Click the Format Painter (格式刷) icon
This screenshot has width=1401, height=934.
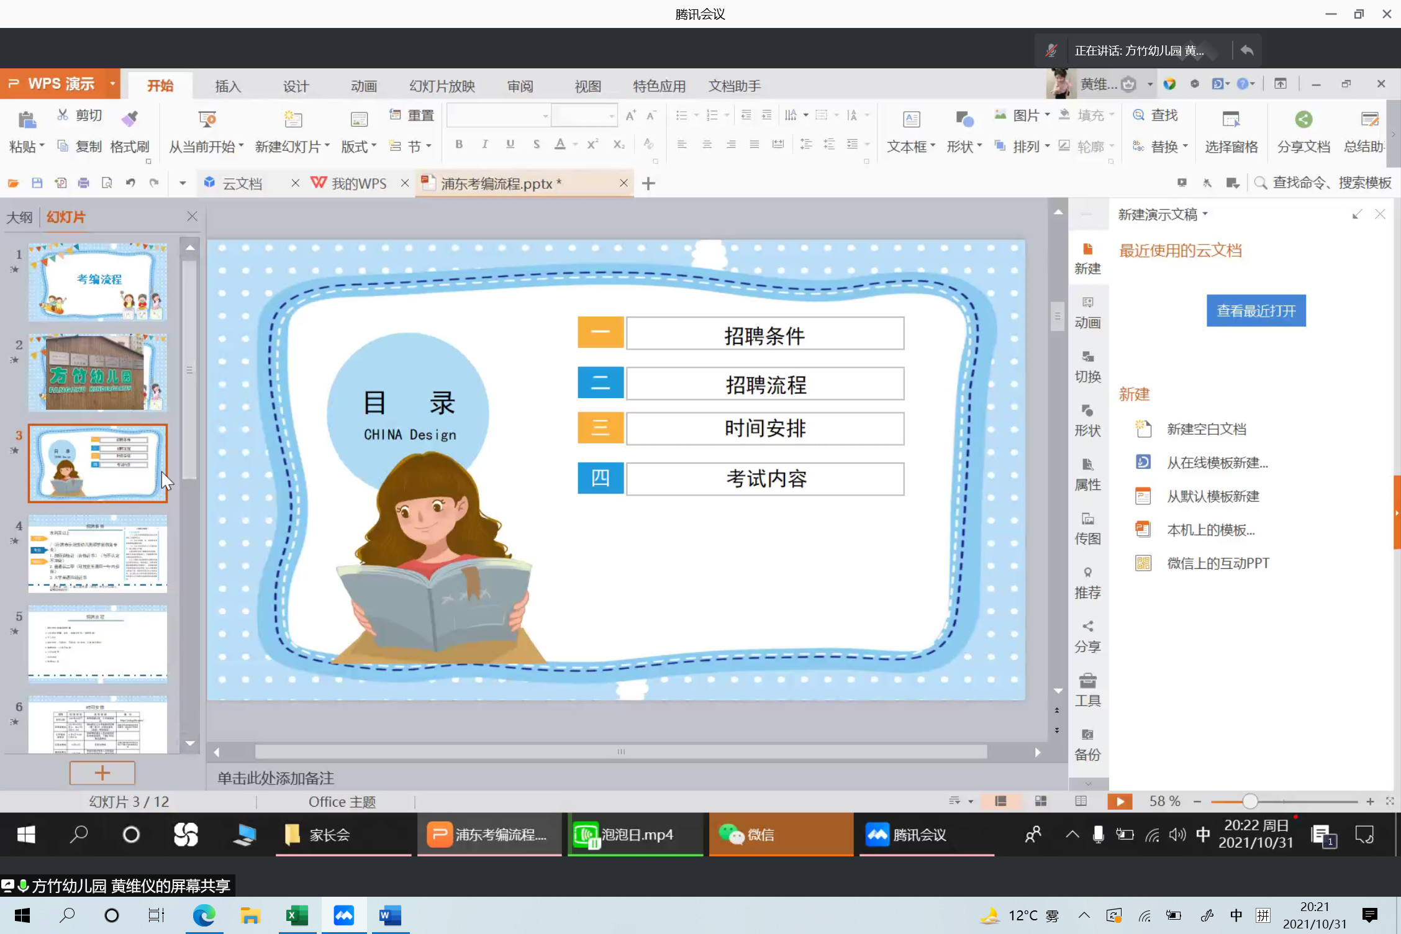[x=130, y=119]
